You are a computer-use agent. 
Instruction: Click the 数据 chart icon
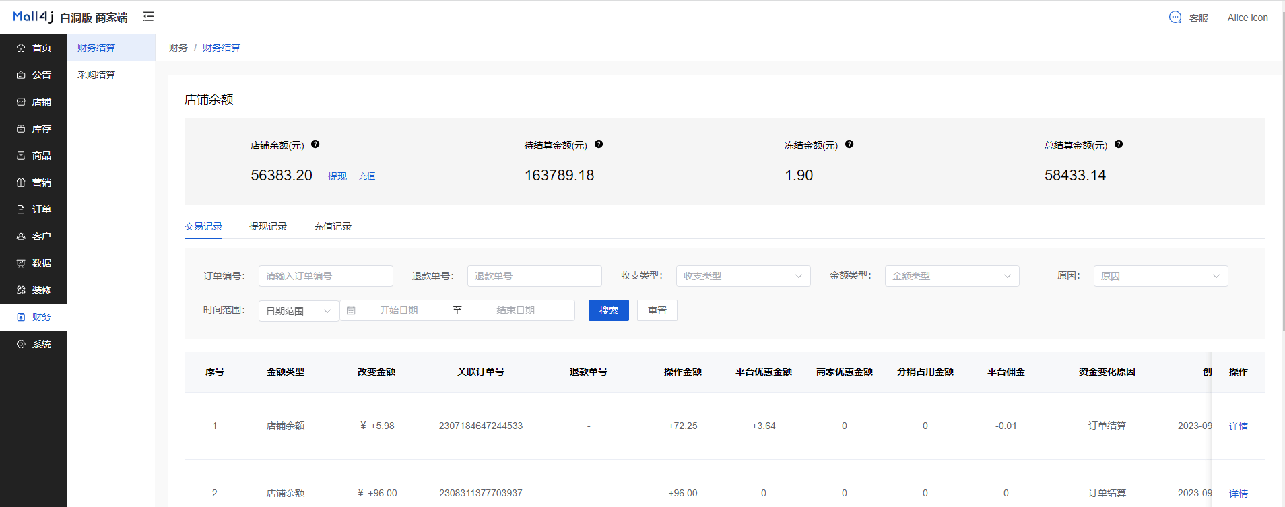click(21, 263)
